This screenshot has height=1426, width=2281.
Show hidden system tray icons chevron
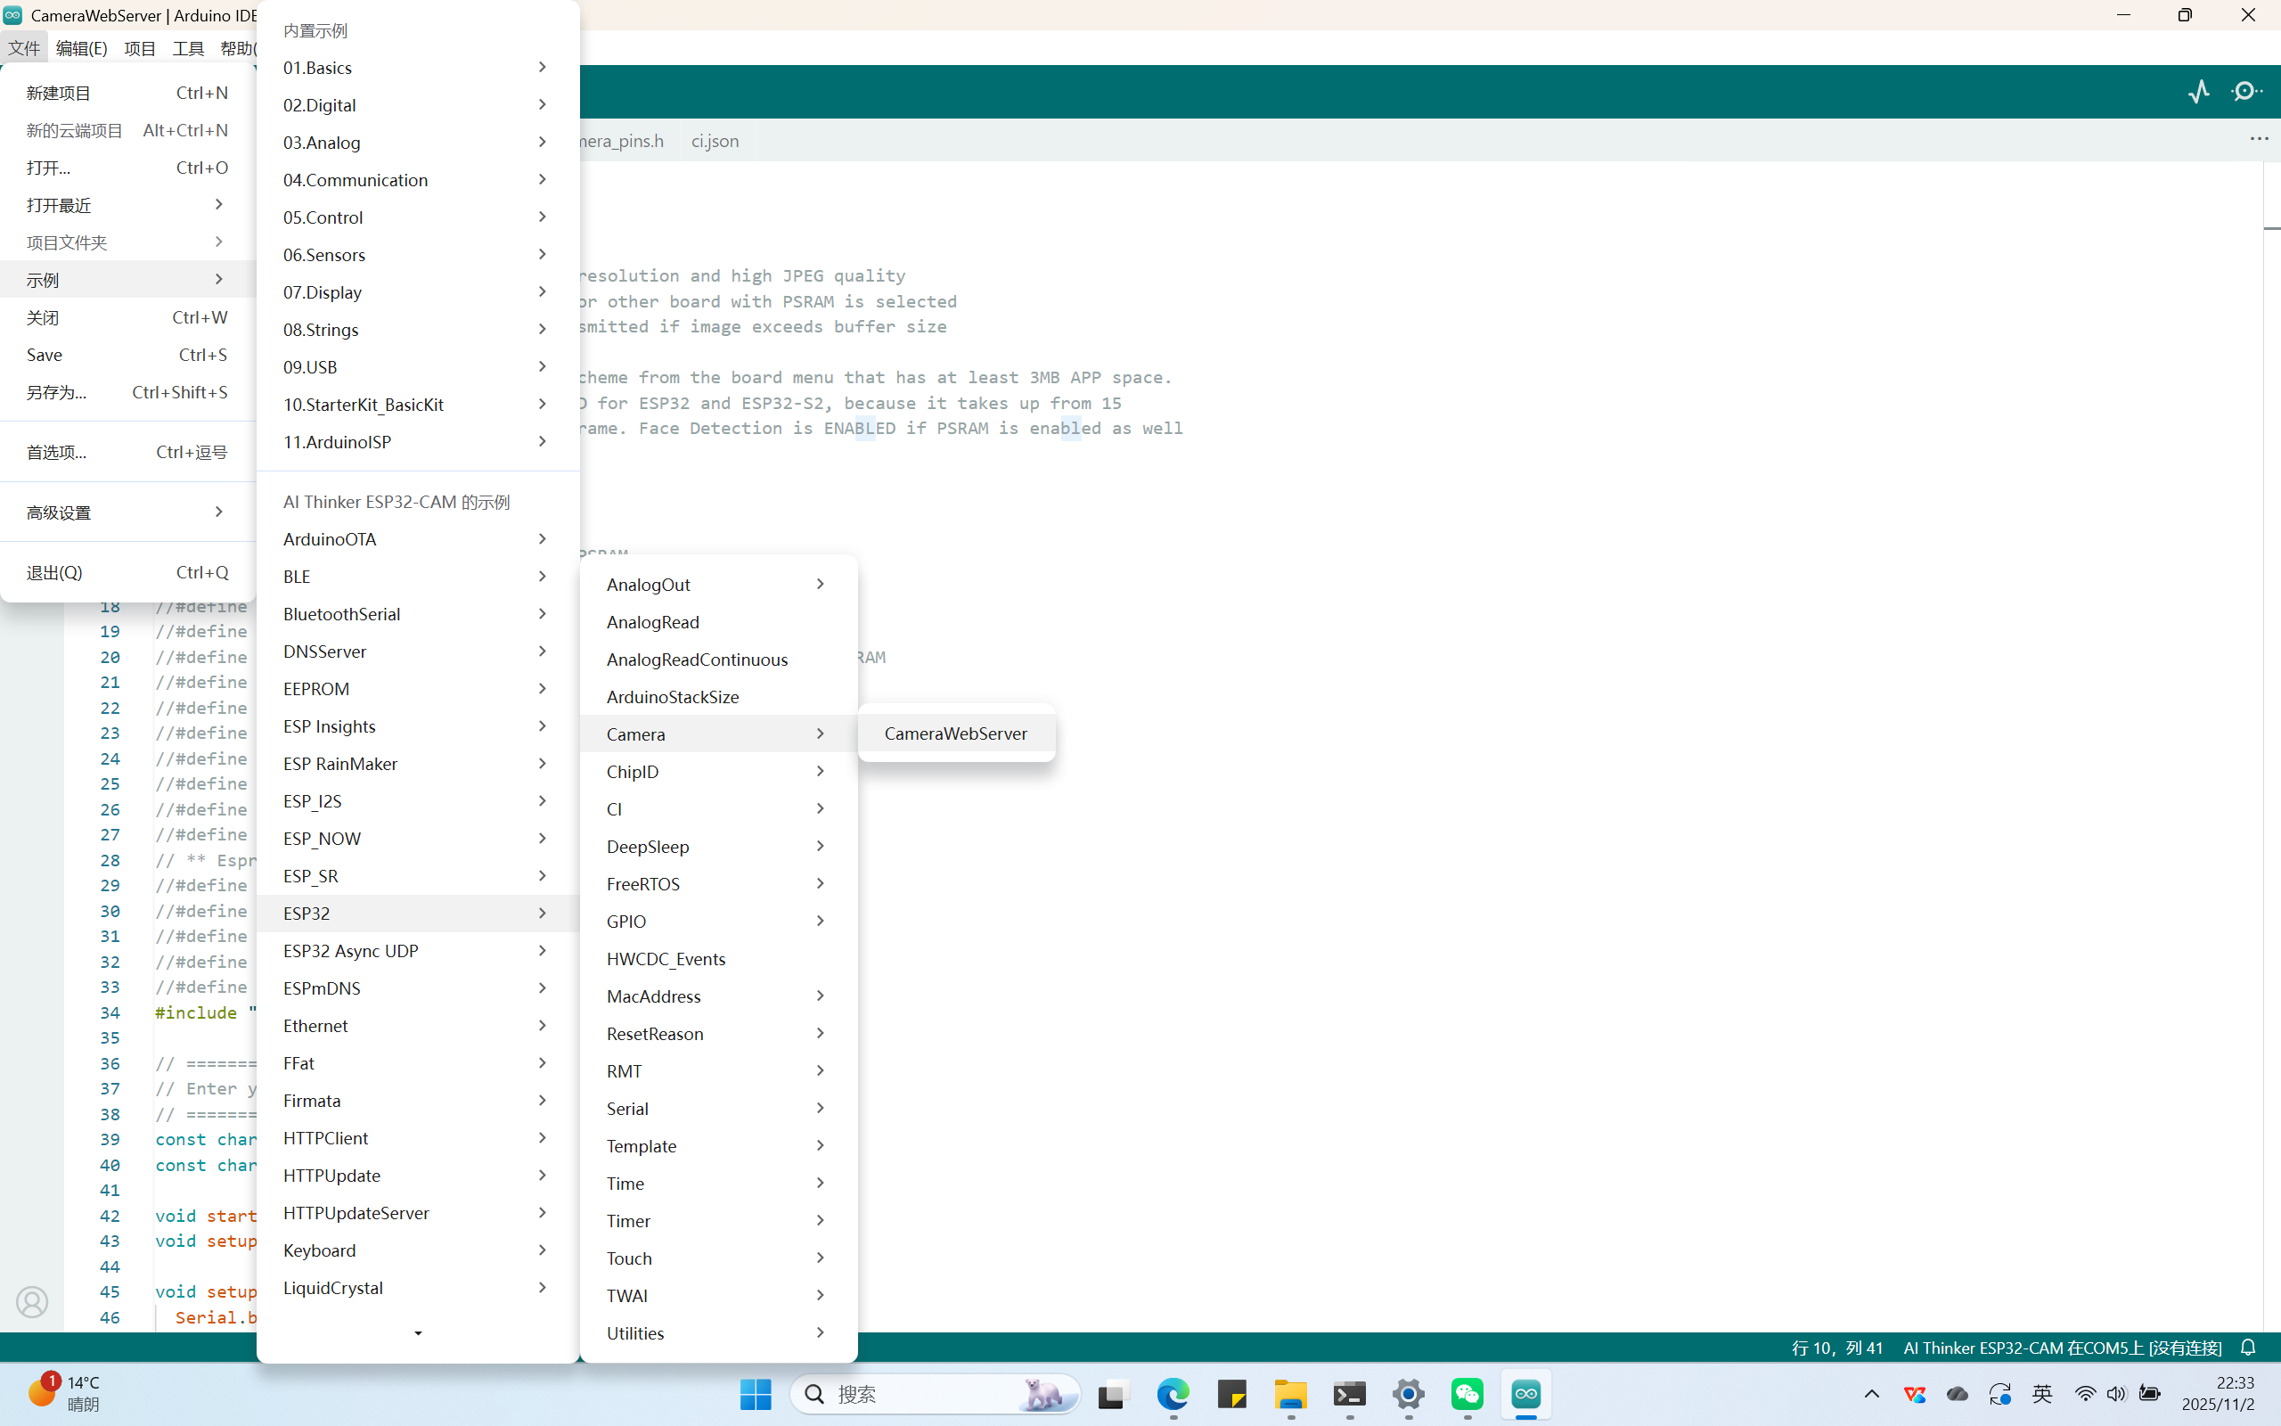coord(1871,1394)
